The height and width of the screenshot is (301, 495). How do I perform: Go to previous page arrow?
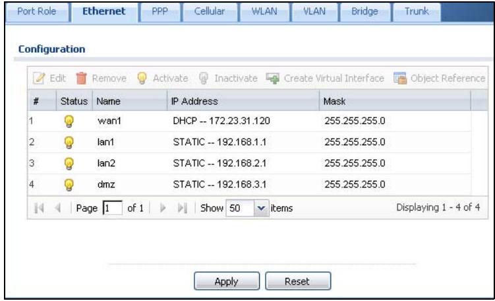tap(58, 208)
